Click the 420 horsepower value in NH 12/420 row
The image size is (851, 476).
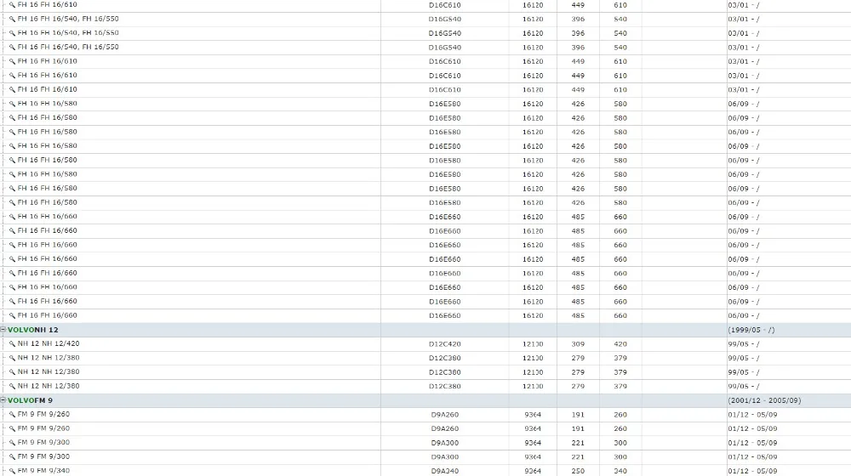(620, 343)
